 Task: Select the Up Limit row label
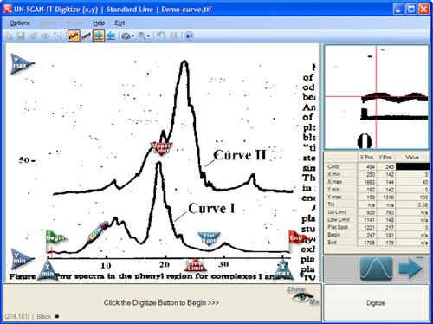tap(337, 212)
